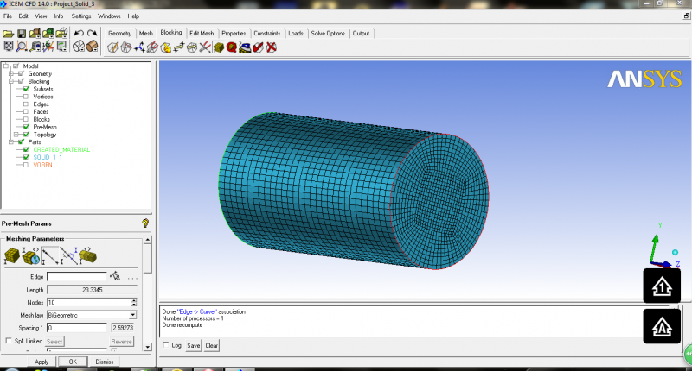
Task: Click inside the Nodes input field
Action: pyautogui.click(x=86, y=303)
